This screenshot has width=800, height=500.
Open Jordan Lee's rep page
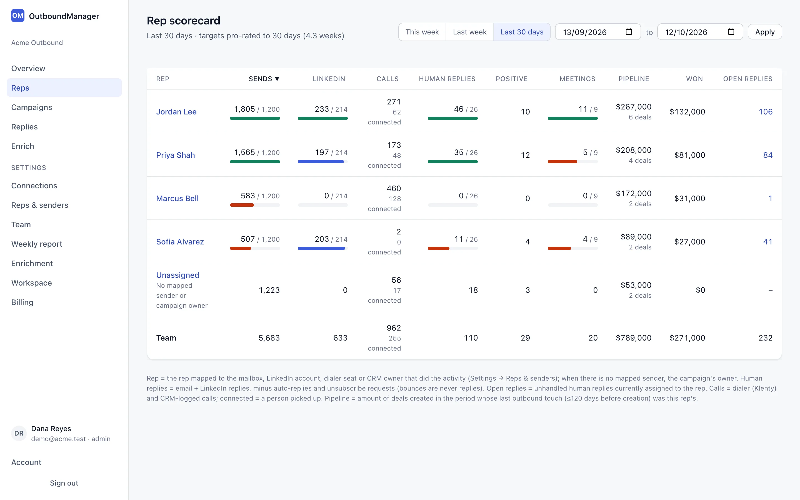tap(176, 112)
